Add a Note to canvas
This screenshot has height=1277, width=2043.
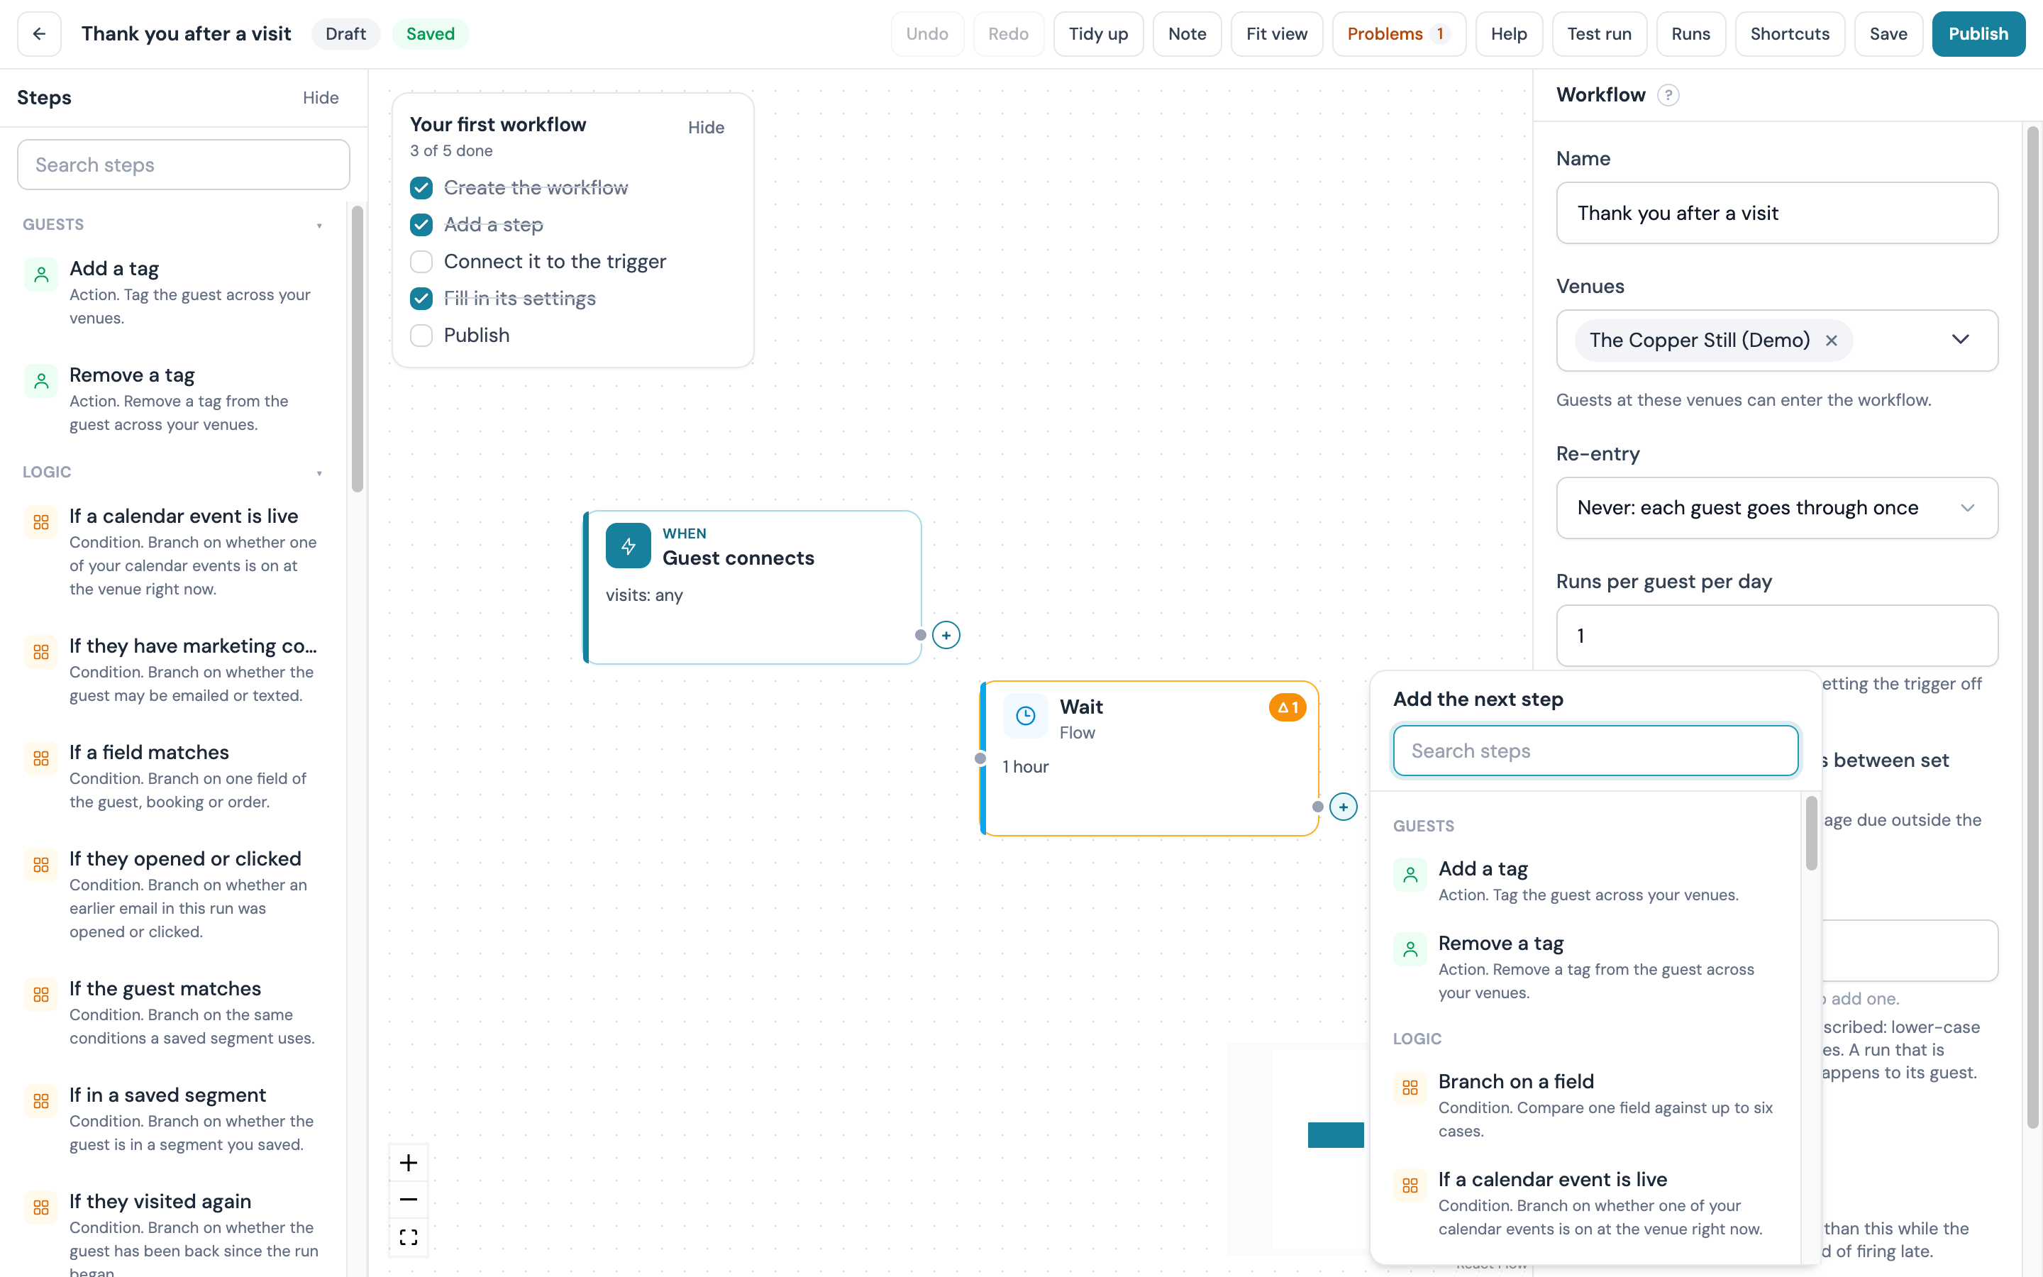[x=1186, y=34]
